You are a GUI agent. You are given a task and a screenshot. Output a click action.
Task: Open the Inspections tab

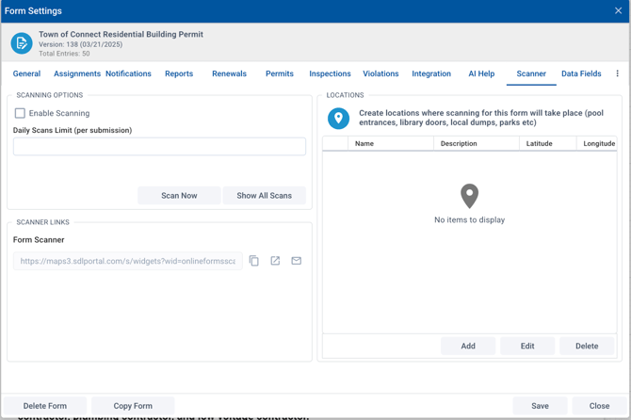point(330,73)
